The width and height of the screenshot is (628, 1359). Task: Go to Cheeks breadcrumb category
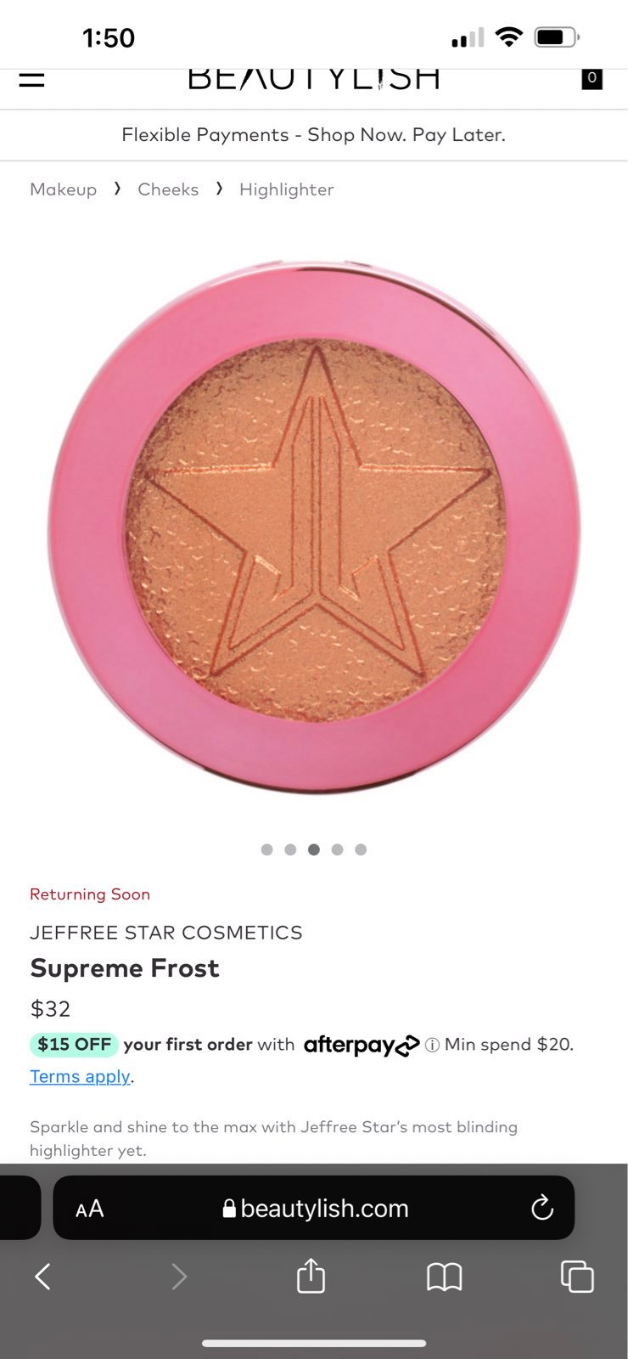pos(168,189)
